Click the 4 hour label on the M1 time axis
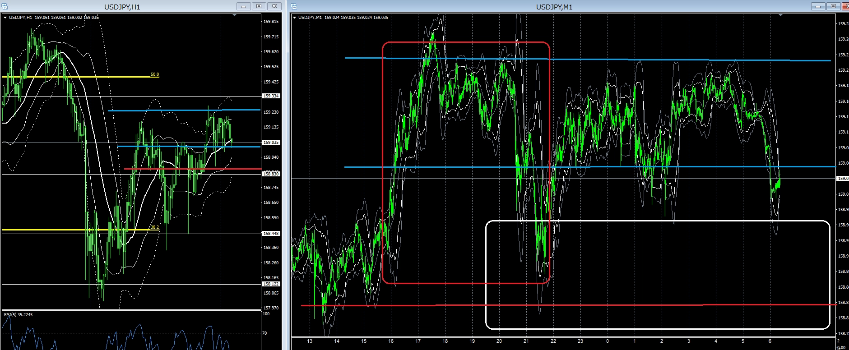This screenshot has height=350, width=849. click(x=716, y=341)
